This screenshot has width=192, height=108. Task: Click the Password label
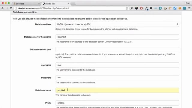[x=46, y=78]
